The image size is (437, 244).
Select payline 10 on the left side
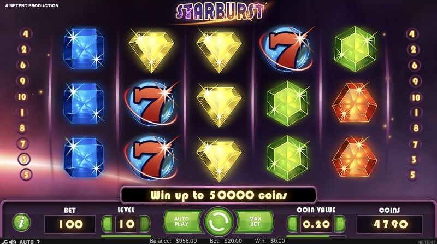[x=22, y=97]
